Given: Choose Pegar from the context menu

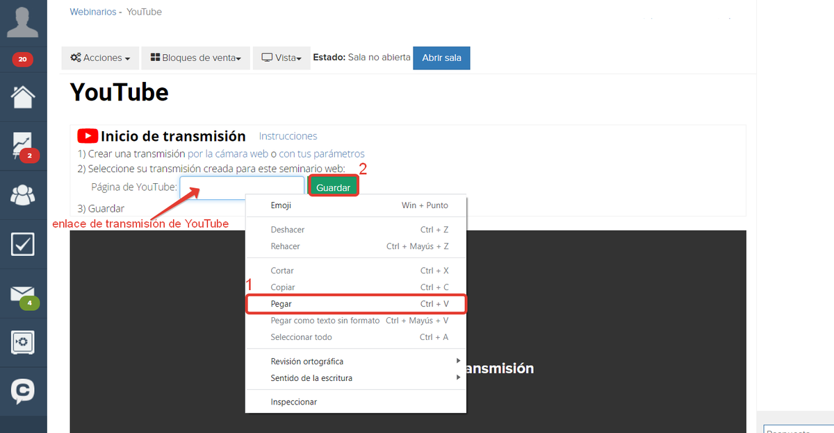Looking at the screenshot, I should [356, 304].
